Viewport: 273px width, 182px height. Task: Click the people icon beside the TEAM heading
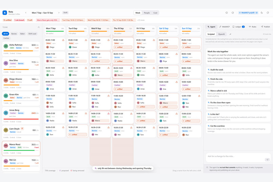(x=39, y=27)
